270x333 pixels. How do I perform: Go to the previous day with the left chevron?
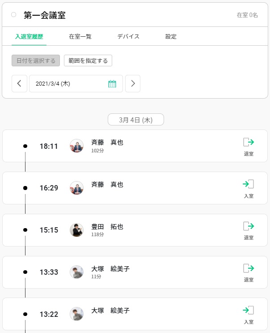coord(19,84)
